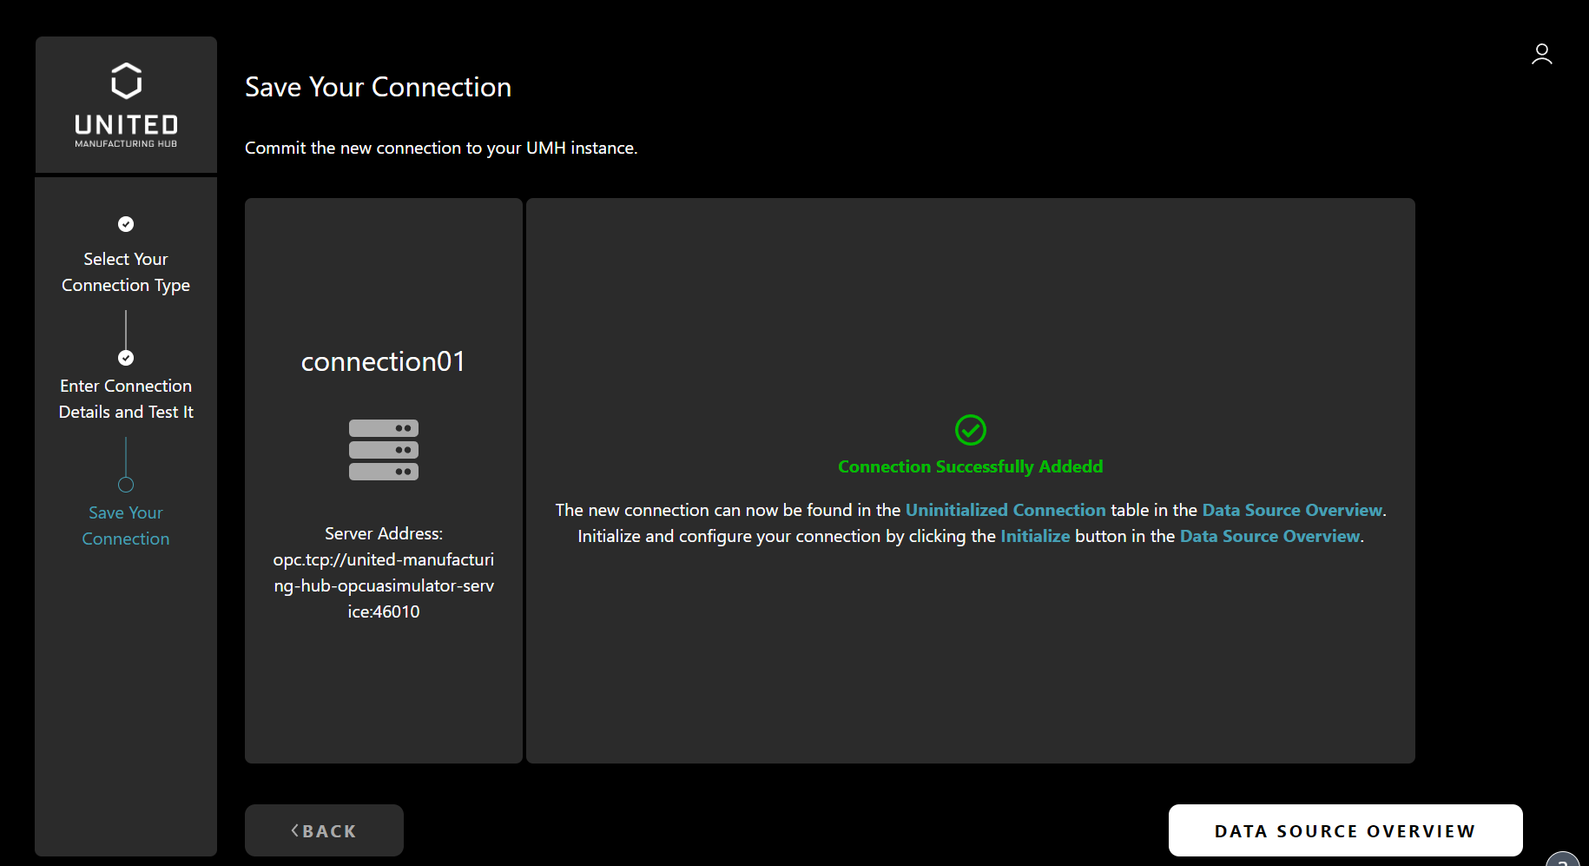Go to the Select Your Connection Type step
The height and width of the screenshot is (866, 1589).
(126, 272)
